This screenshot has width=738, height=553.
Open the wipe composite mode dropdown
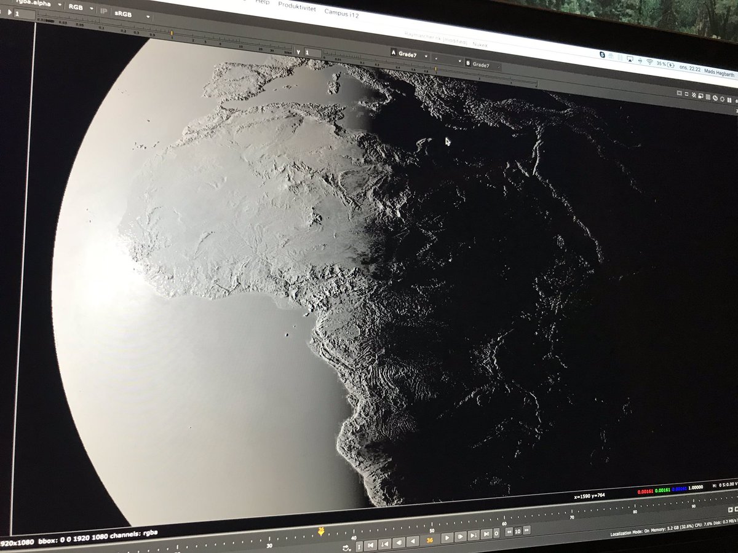click(447, 60)
